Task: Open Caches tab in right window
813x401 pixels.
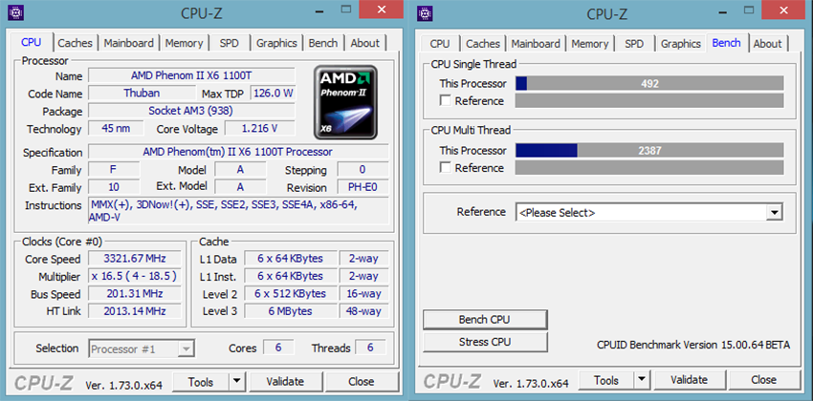Action: tap(483, 44)
